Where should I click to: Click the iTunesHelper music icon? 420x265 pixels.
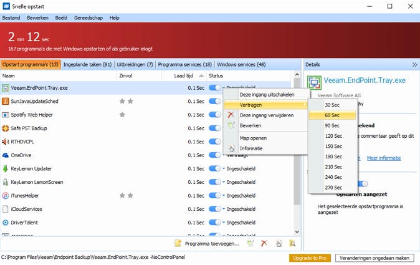click(x=6, y=196)
